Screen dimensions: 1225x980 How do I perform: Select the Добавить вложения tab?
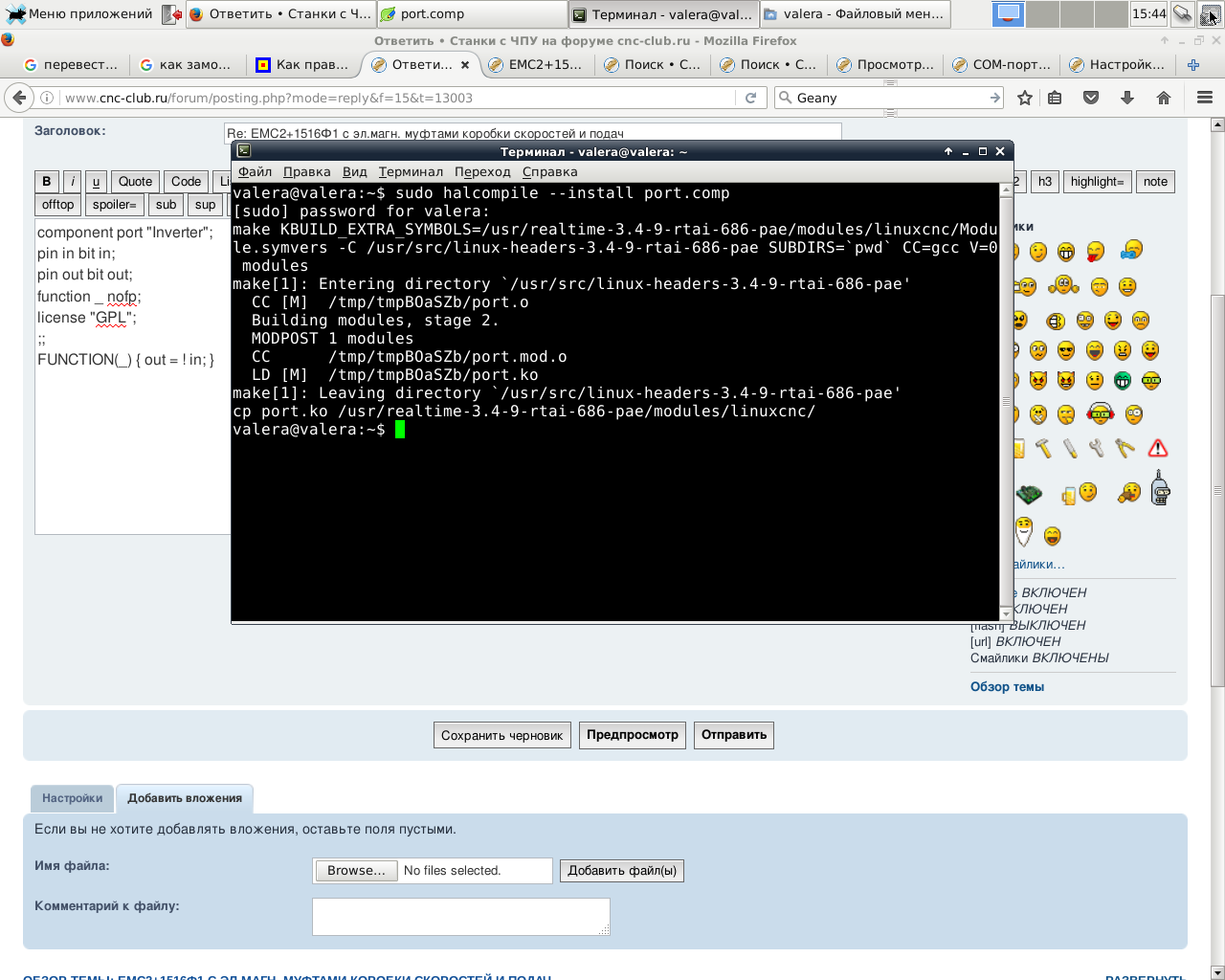tap(185, 798)
